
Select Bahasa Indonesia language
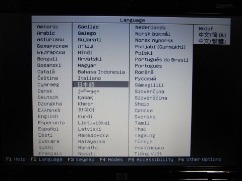pyautogui.click(x=101, y=72)
